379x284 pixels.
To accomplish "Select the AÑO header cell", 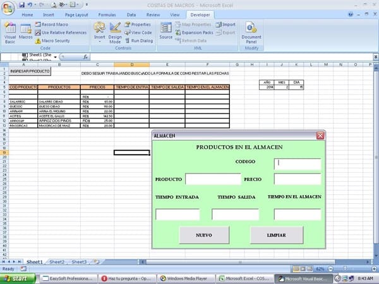I will (x=267, y=82).
